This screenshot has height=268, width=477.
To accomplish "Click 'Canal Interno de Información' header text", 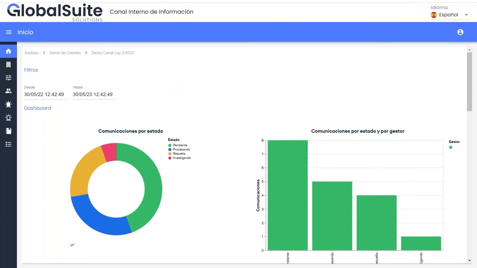I will 151,12.
